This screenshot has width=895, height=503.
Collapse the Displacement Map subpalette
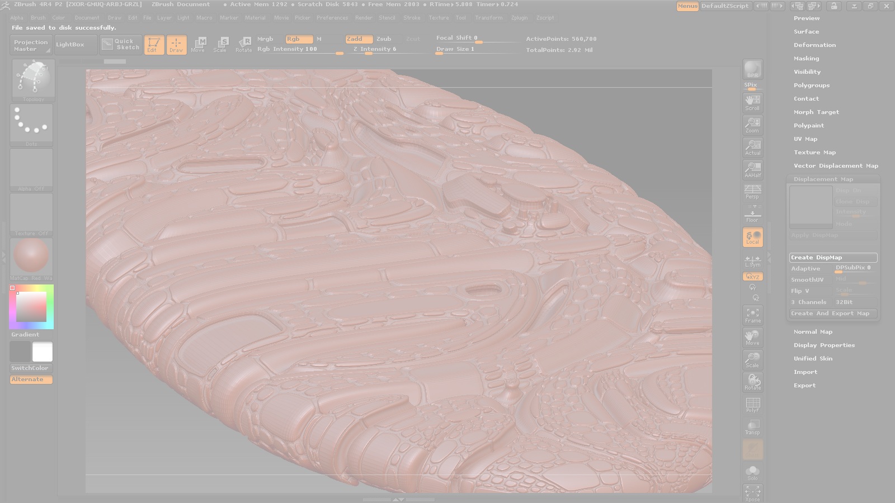pos(823,179)
